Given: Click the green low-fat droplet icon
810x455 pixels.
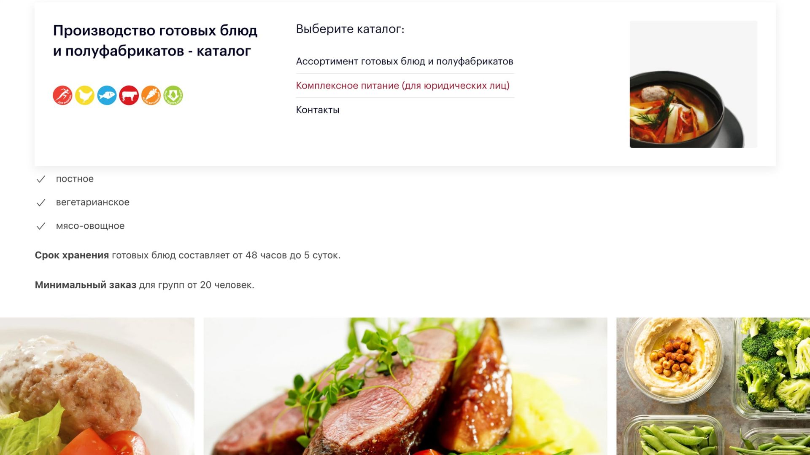Looking at the screenshot, I should pos(173,95).
